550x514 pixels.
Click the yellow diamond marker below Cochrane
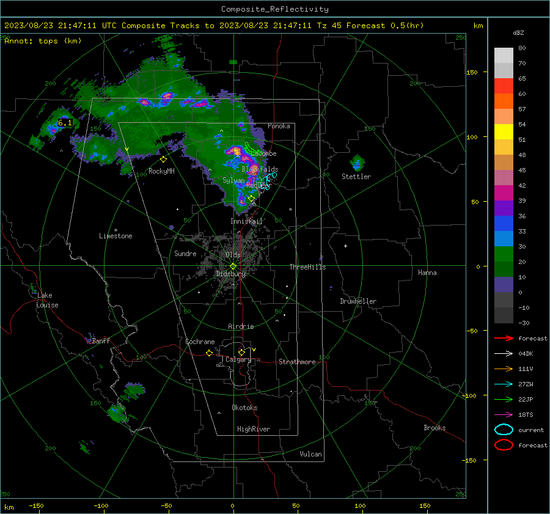(x=209, y=353)
